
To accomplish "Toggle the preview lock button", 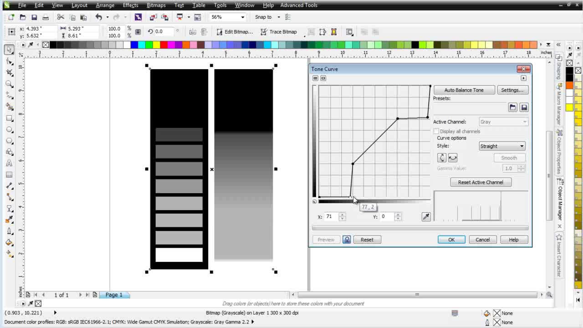I will pyautogui.click(x=347, y=240).
